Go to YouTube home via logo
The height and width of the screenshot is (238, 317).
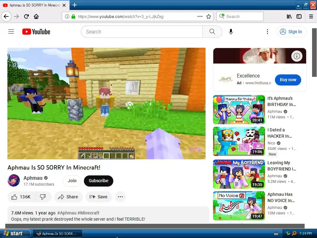36,32
